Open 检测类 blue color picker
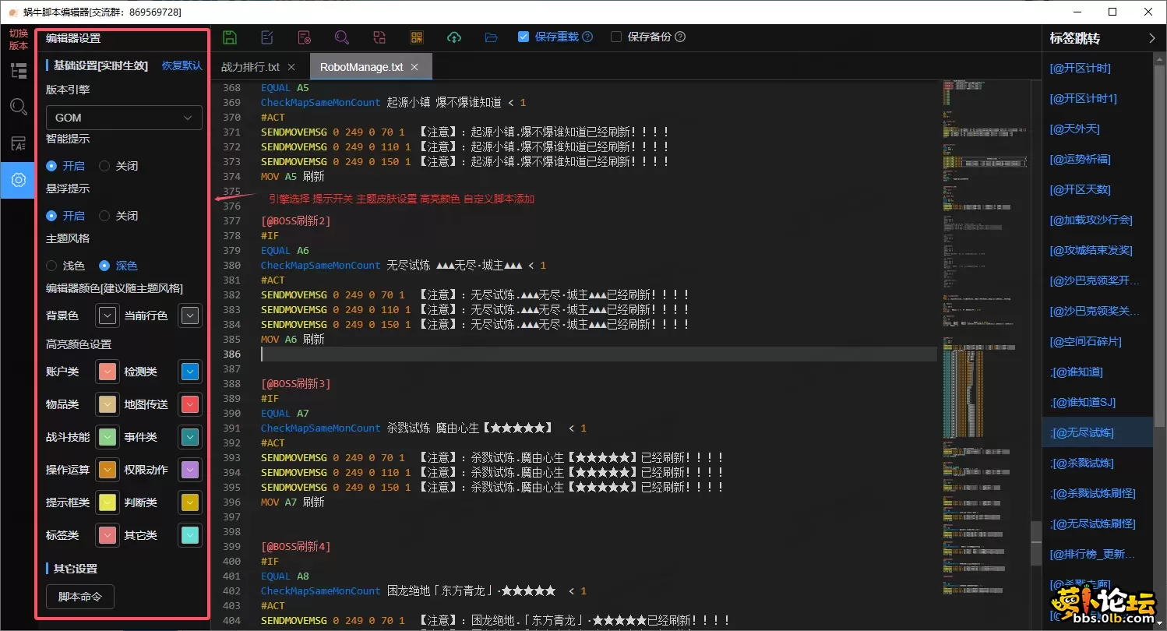 [x=190, y=372]
